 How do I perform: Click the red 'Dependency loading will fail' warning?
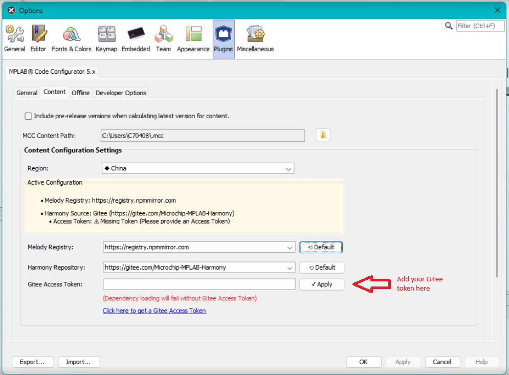[180, 298]
